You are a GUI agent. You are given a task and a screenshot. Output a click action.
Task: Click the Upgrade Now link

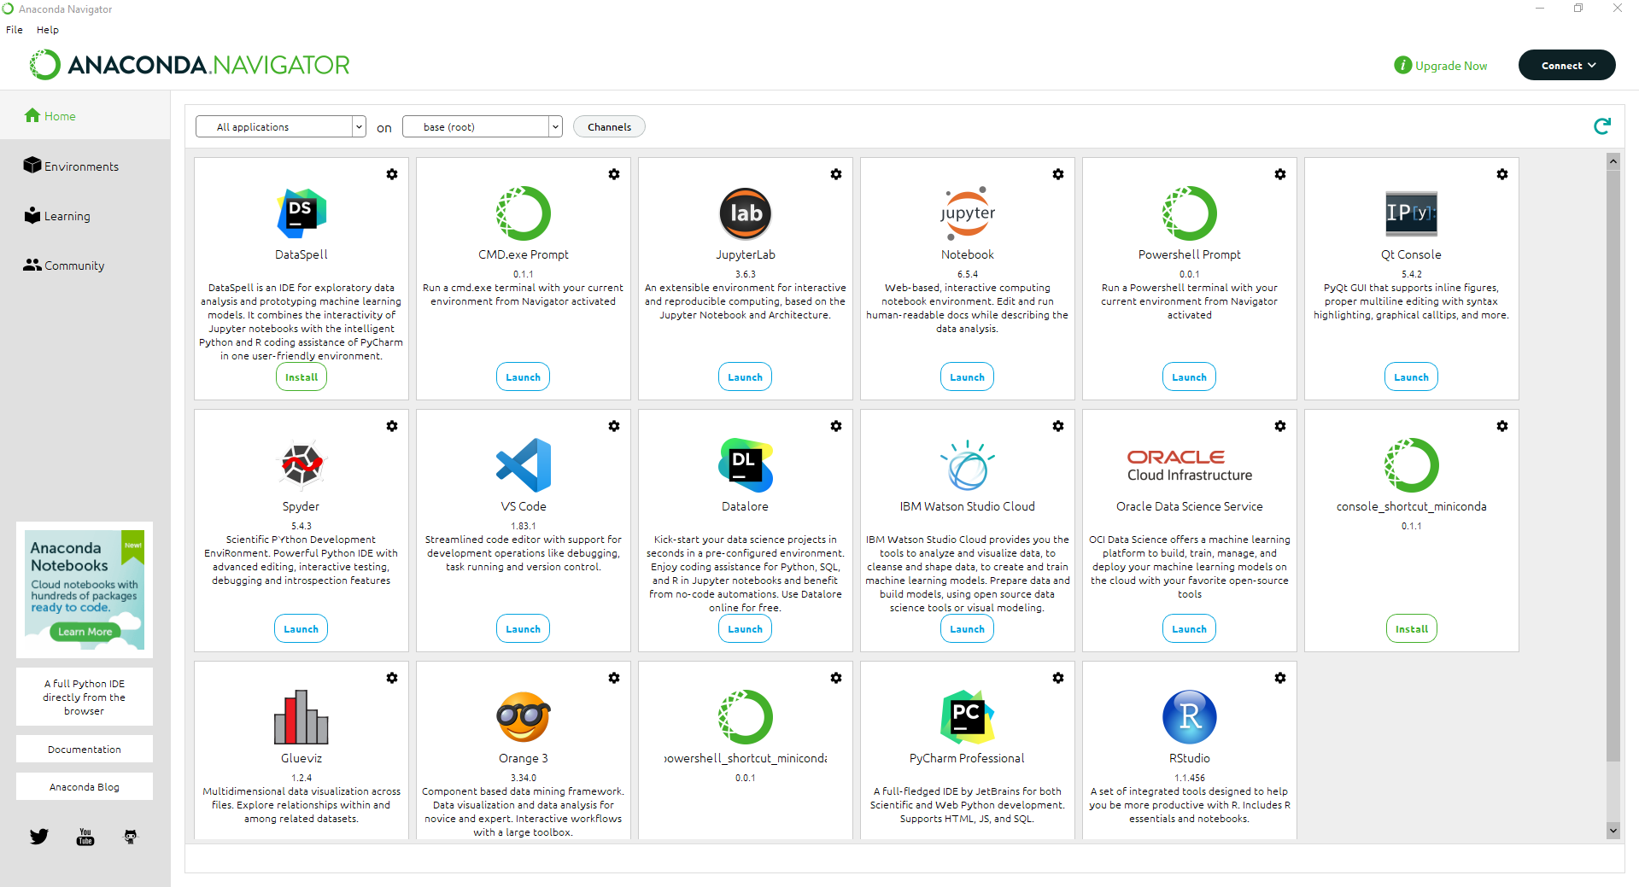click(1450, 66)
